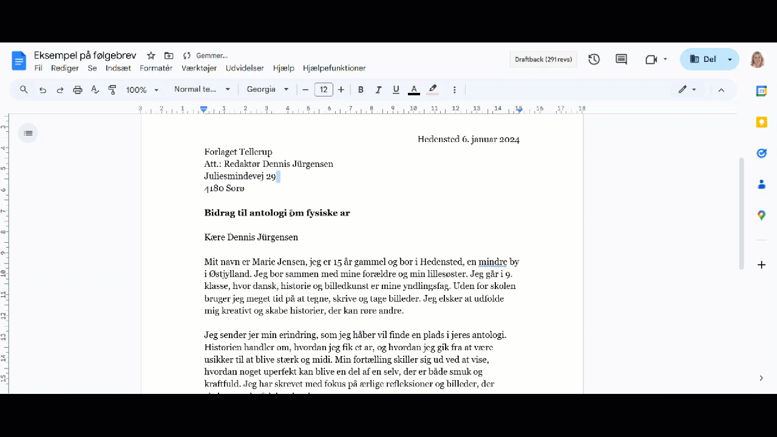Open the version history clock icon

point(594,59)
